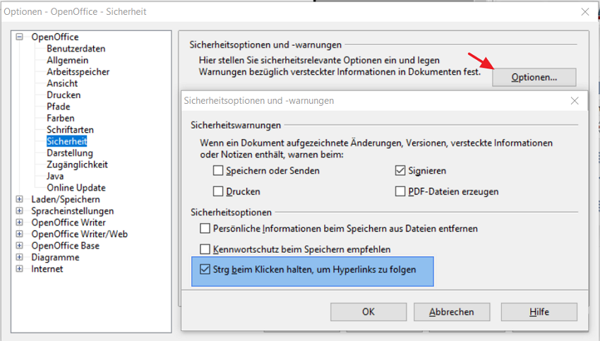Close the Optionen - OpenOffice - Sicherheit window
This screenshot has height=341, width=600.
pos(585,12)
